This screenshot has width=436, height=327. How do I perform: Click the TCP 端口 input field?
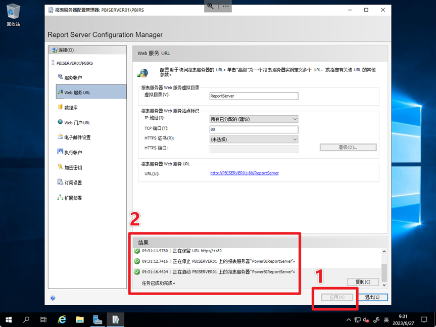pos(254,129)
